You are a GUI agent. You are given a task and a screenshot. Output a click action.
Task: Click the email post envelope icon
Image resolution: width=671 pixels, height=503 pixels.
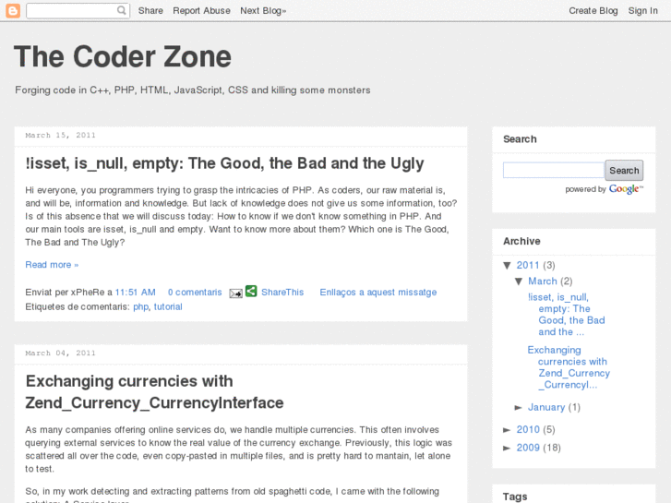(235, 293)
